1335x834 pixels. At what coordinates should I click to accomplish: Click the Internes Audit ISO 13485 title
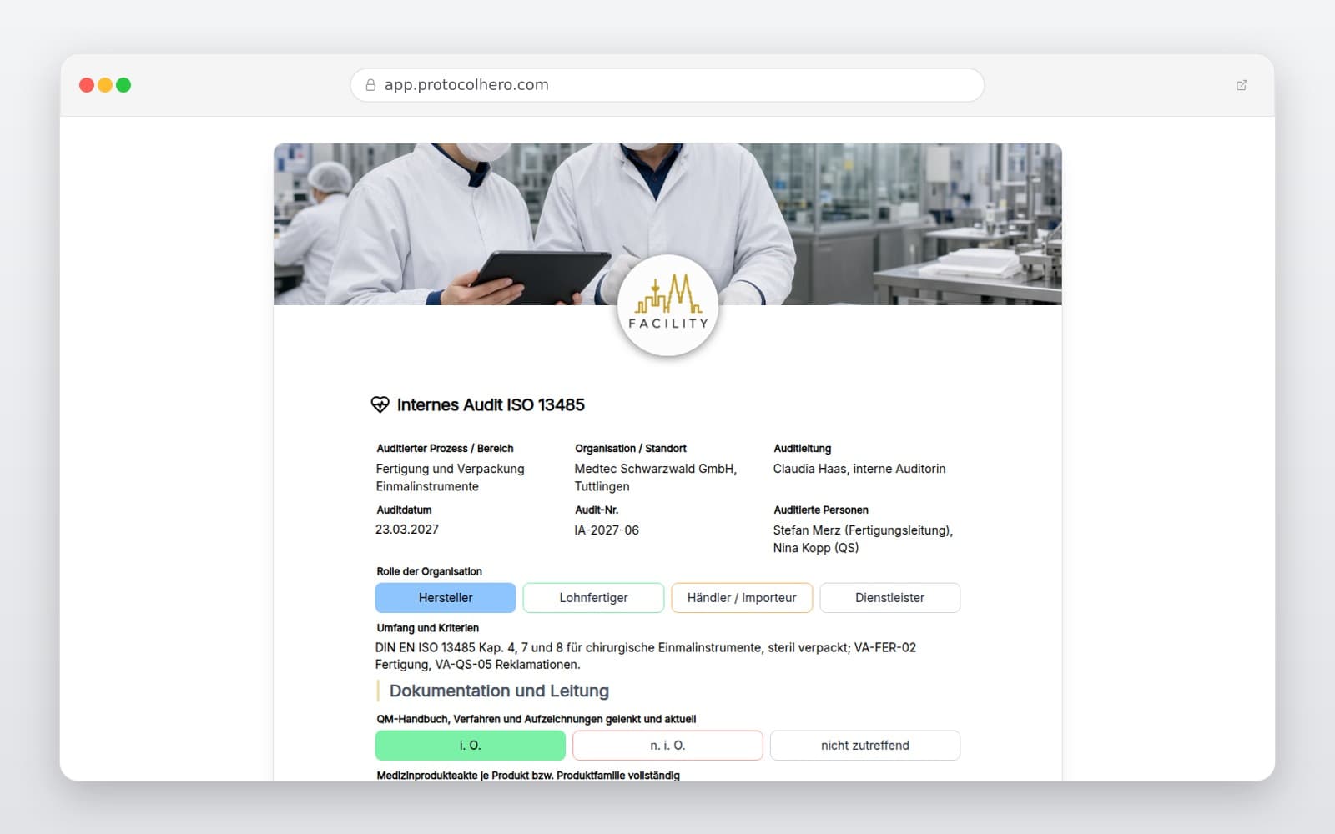pos(491,404)
